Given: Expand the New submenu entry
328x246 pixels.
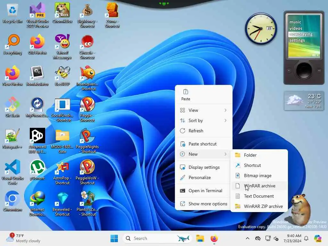Looking at the screenshot, I should tap(203, 154).
